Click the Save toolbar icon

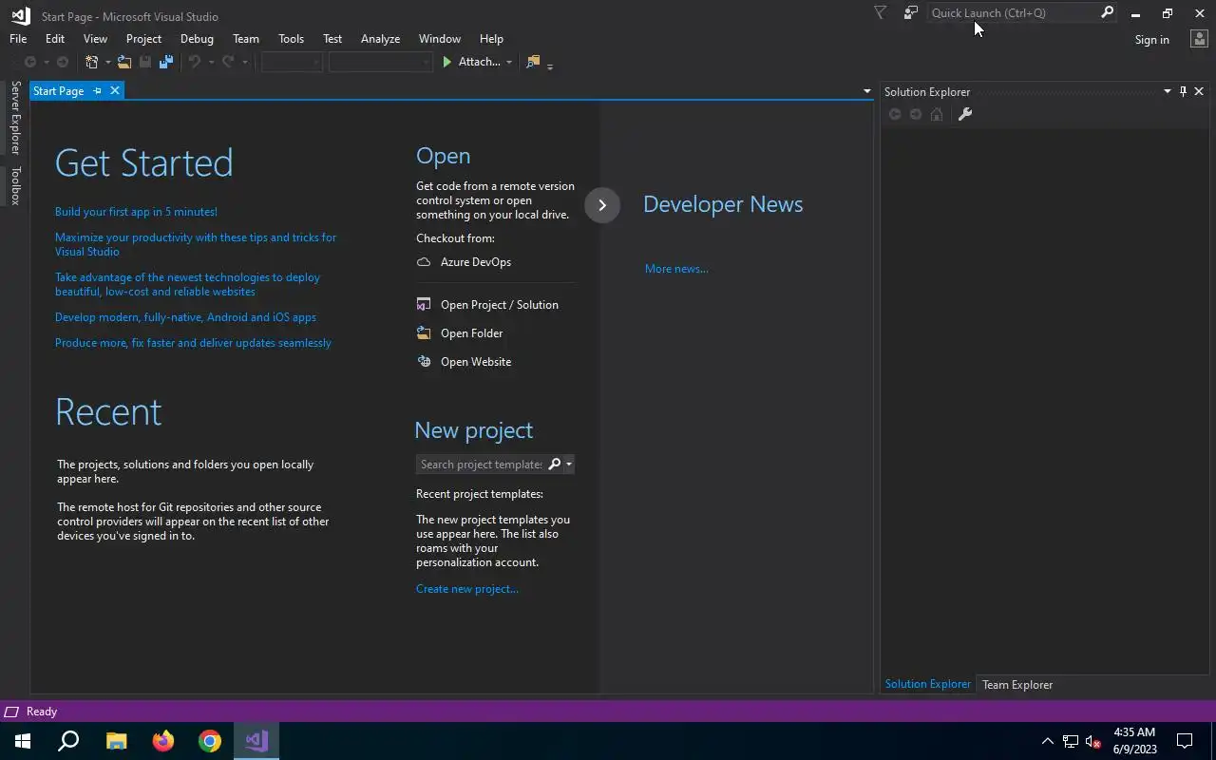tap(145, 62)
